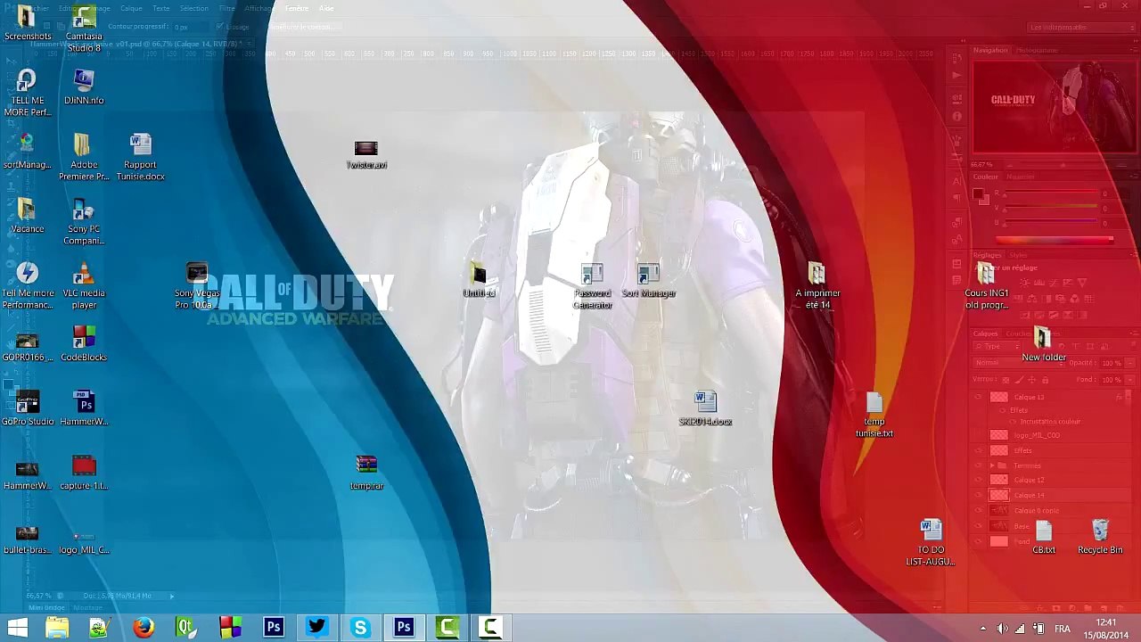Open Qt Creator from the taskbar
The image size is (1141, 642).
coord(186,628)
